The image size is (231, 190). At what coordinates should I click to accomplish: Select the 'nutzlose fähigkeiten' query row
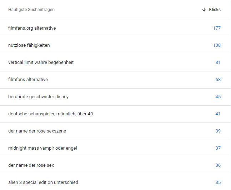pyautogui.click(x=29, y=45)
